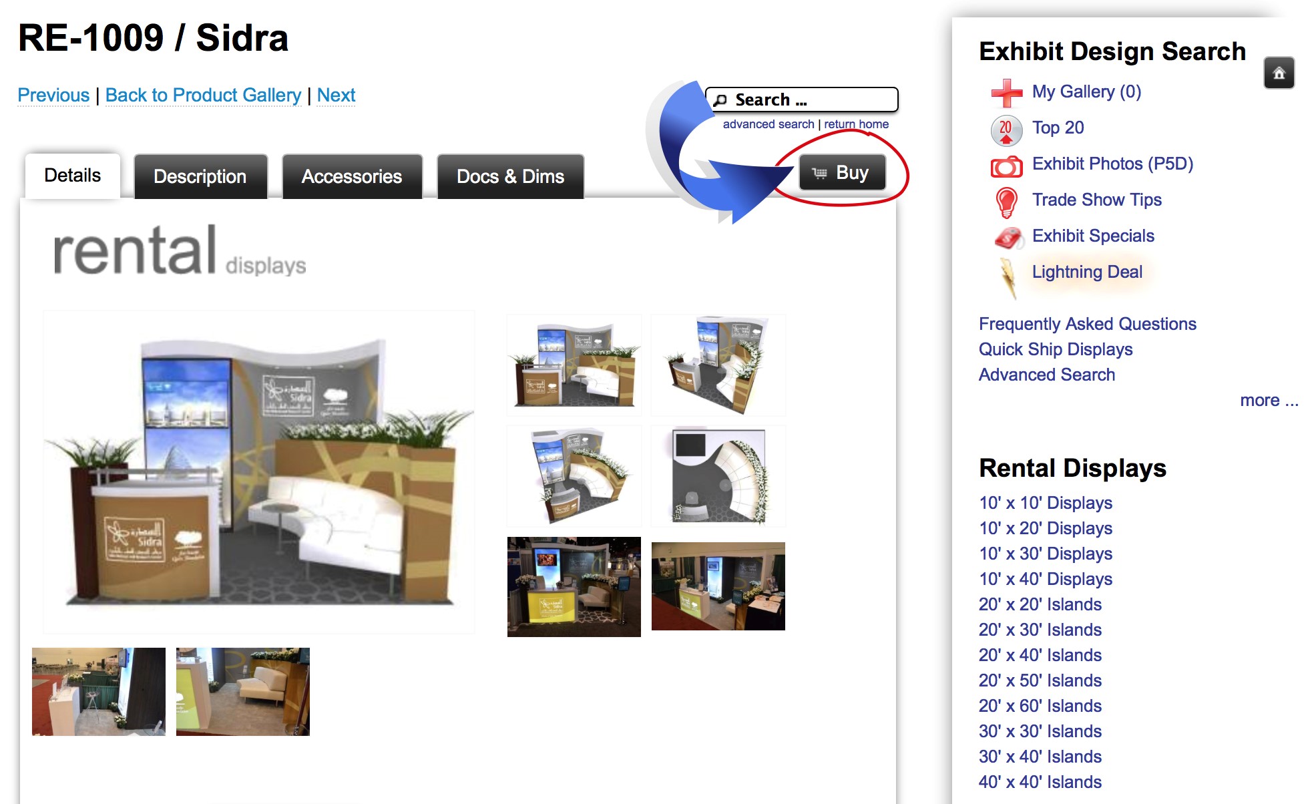1314x804 pixels.
Task: Click the magnifier icon in search box
Action: pos(720,101)
